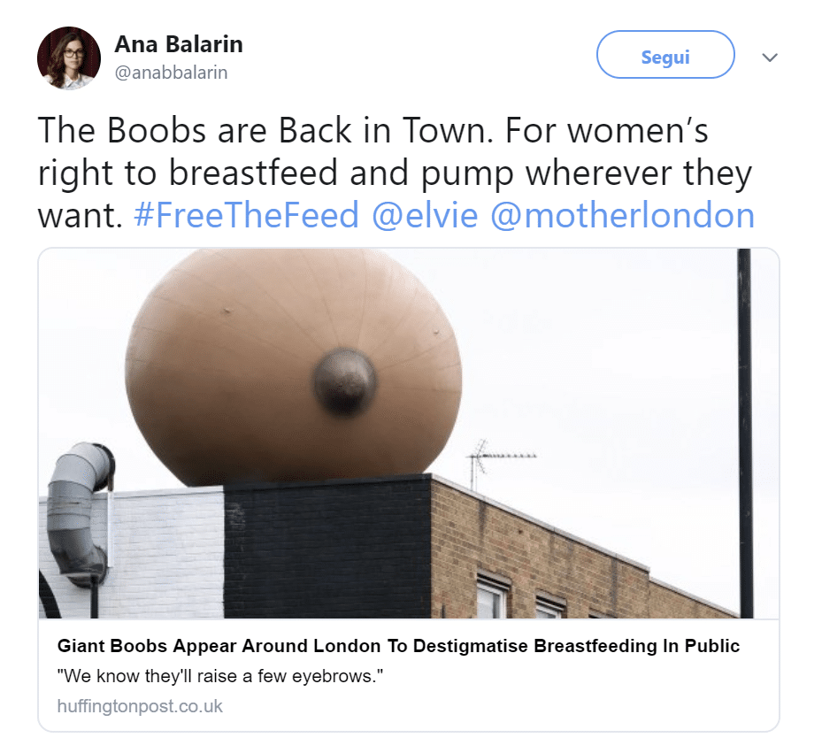Click the tweet body text
This screenshot has height=753, width=822.
[x=396, y=173]
